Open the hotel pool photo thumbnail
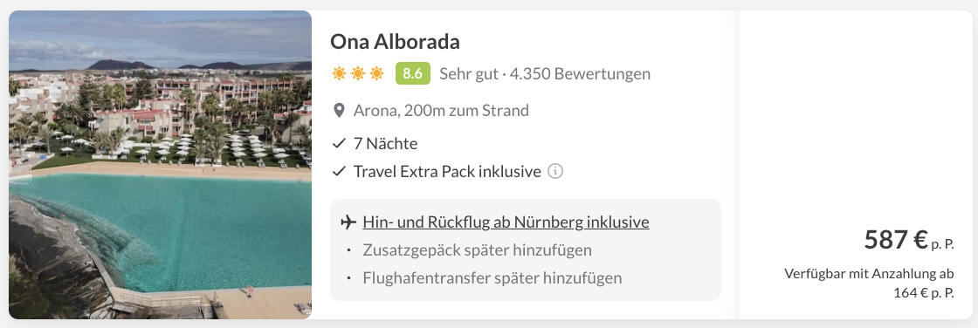 161,165
